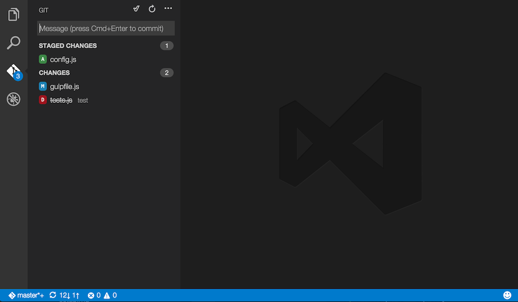
Task: Open the modified gulpfile.js file
Action: click(x=64, y=86)
